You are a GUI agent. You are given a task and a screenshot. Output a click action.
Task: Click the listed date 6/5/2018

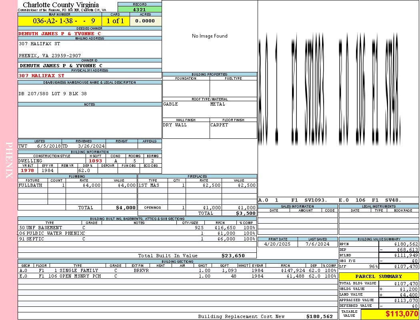click(x=49, y=146)
